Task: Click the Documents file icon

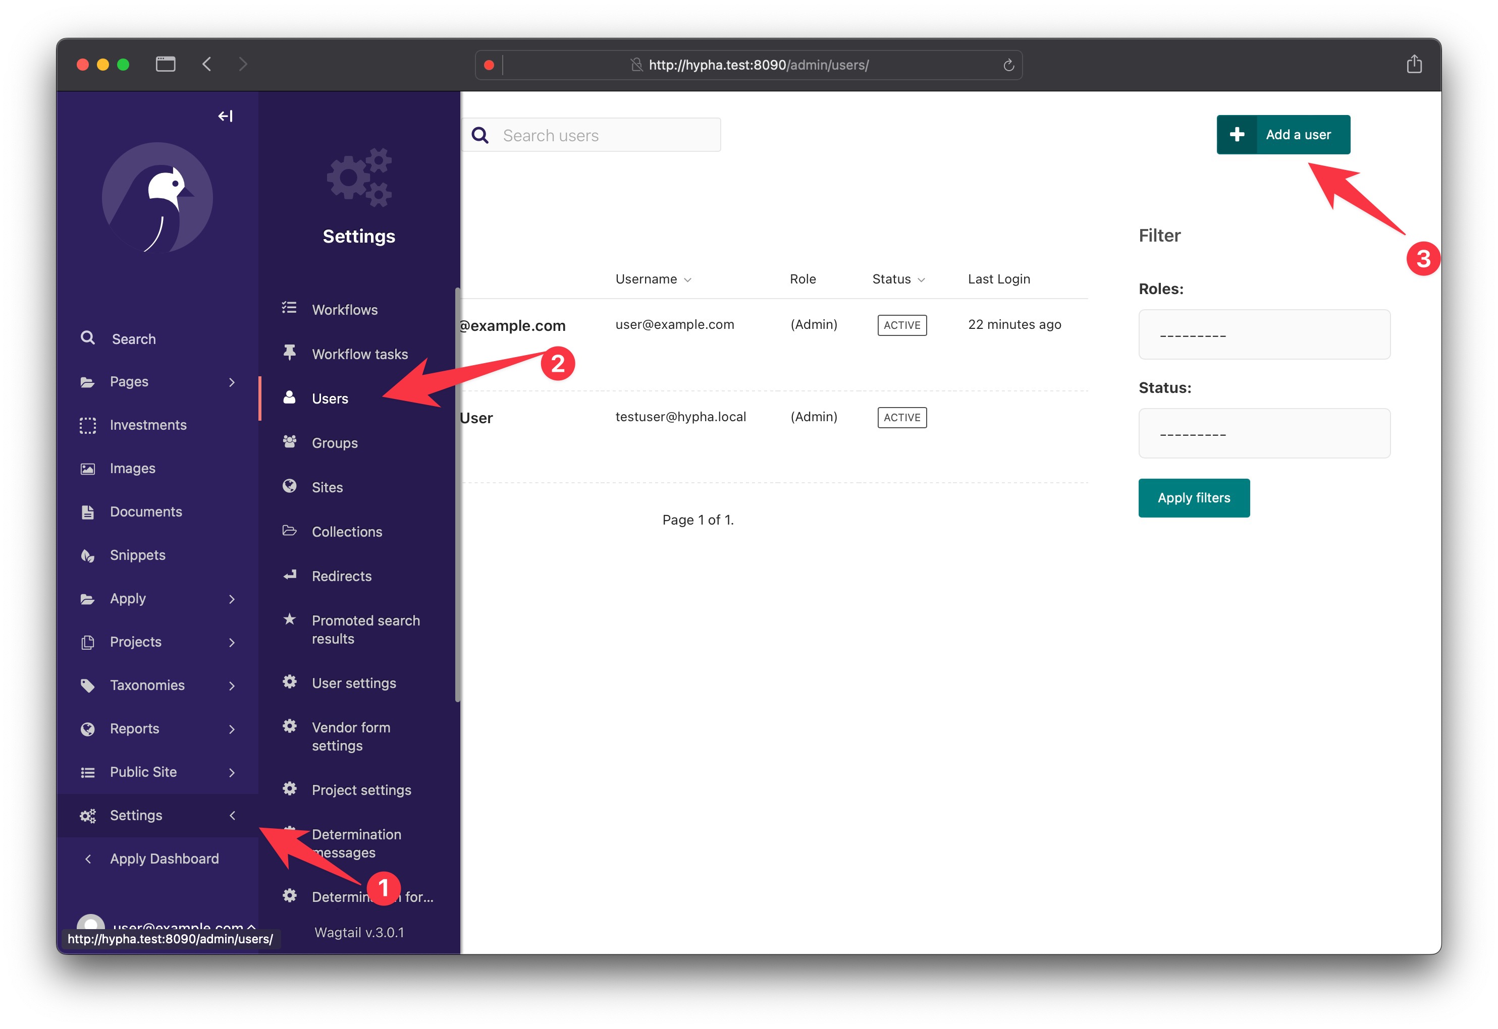Action: point(87,512)
